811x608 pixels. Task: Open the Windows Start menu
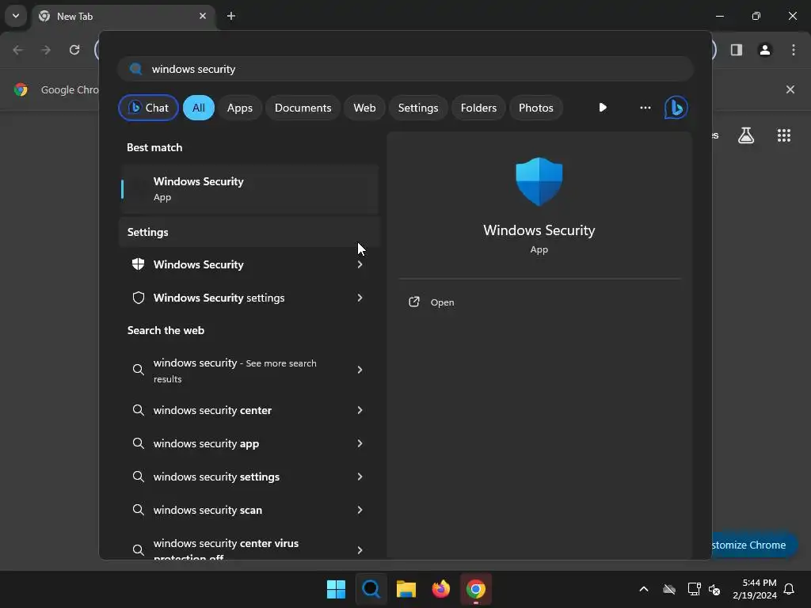[336, 589]
